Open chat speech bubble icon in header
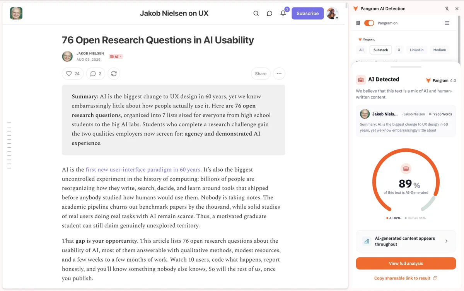 coord(270,13)
